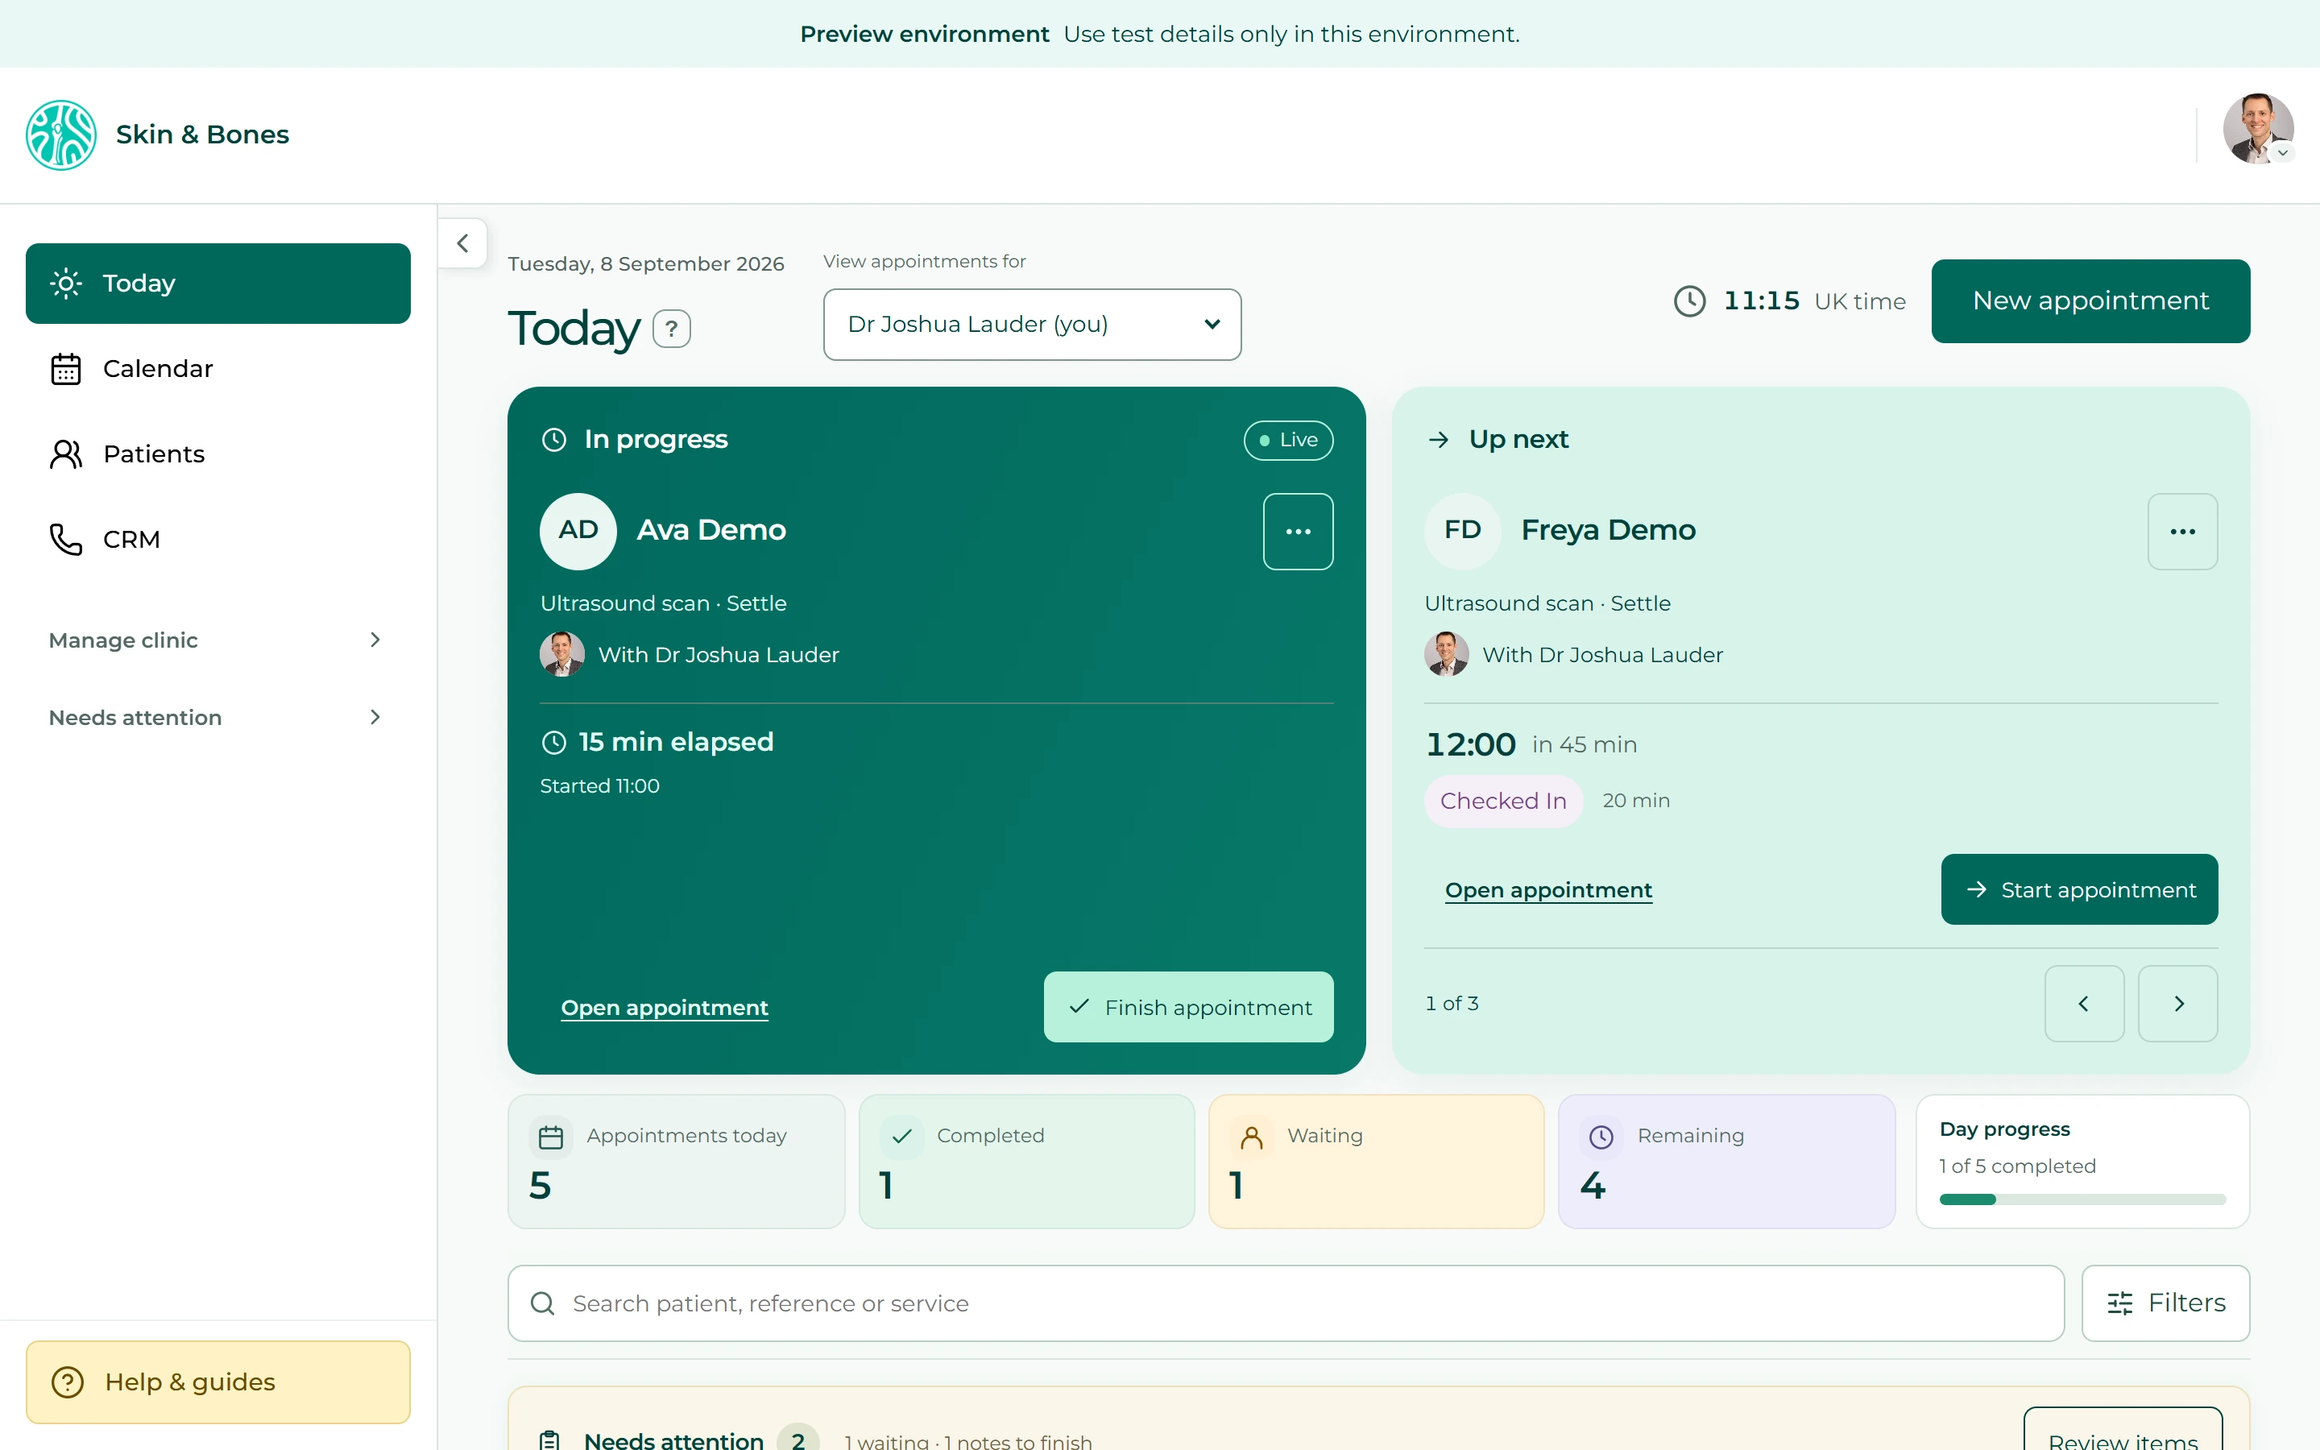Collapse the sidebar with the chevron button
The width and height of the screenshot is (2320, 1450).
pos(463,243)
